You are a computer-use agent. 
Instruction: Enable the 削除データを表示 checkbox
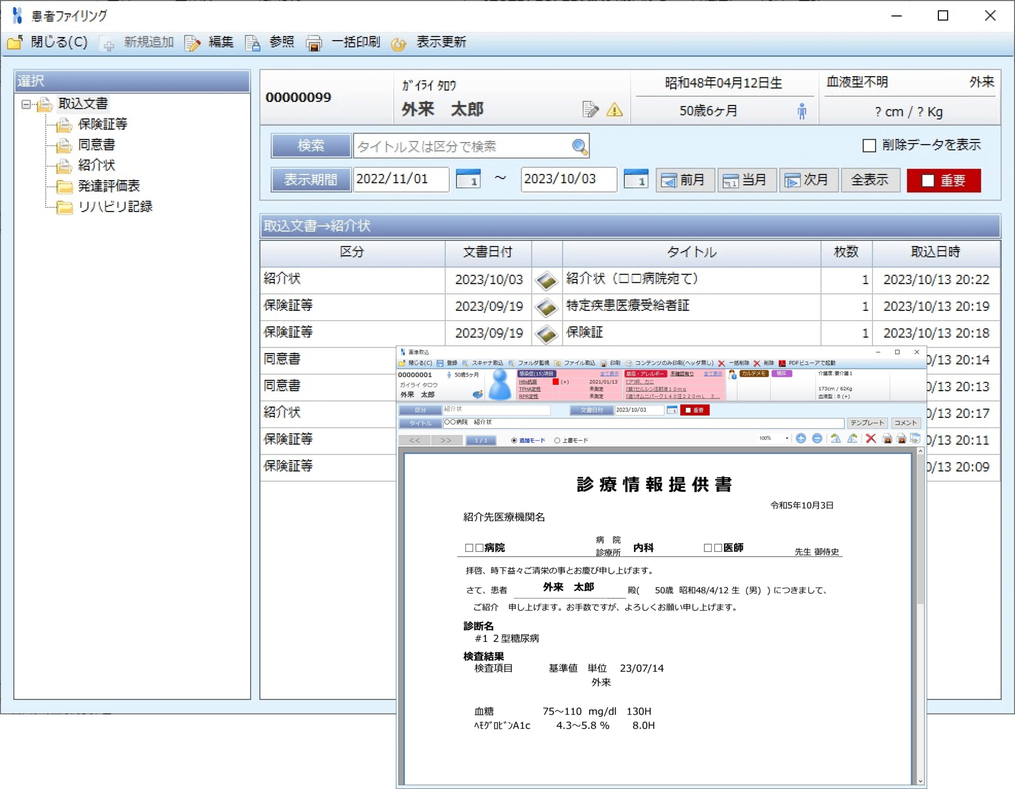click(x=868, y=146)
